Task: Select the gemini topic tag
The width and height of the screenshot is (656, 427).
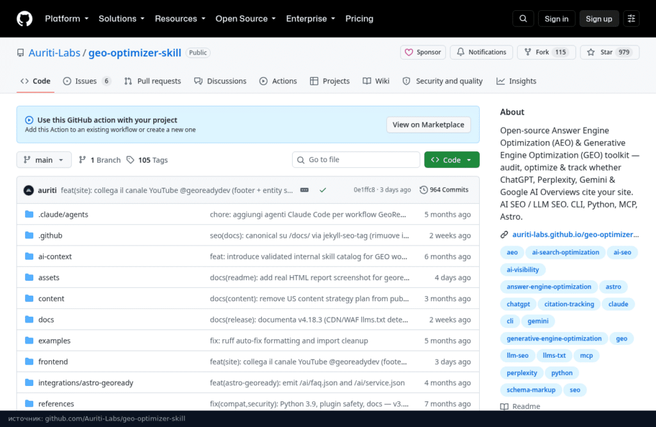Action: point(537,321)
